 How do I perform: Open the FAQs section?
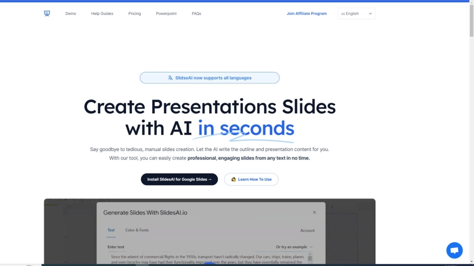(x=196, y=13)
